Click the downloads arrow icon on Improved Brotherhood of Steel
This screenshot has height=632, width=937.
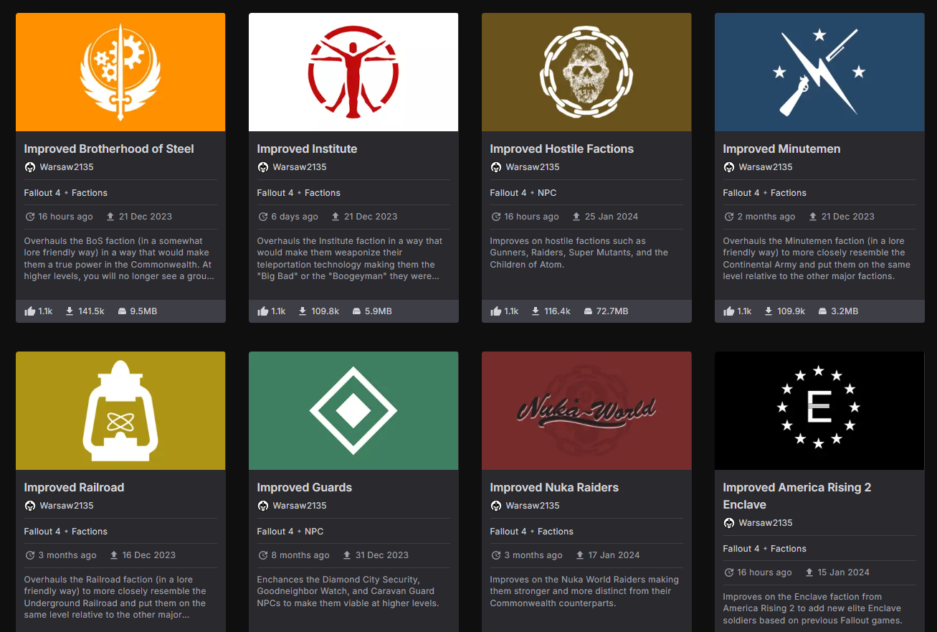pos(70,311)
